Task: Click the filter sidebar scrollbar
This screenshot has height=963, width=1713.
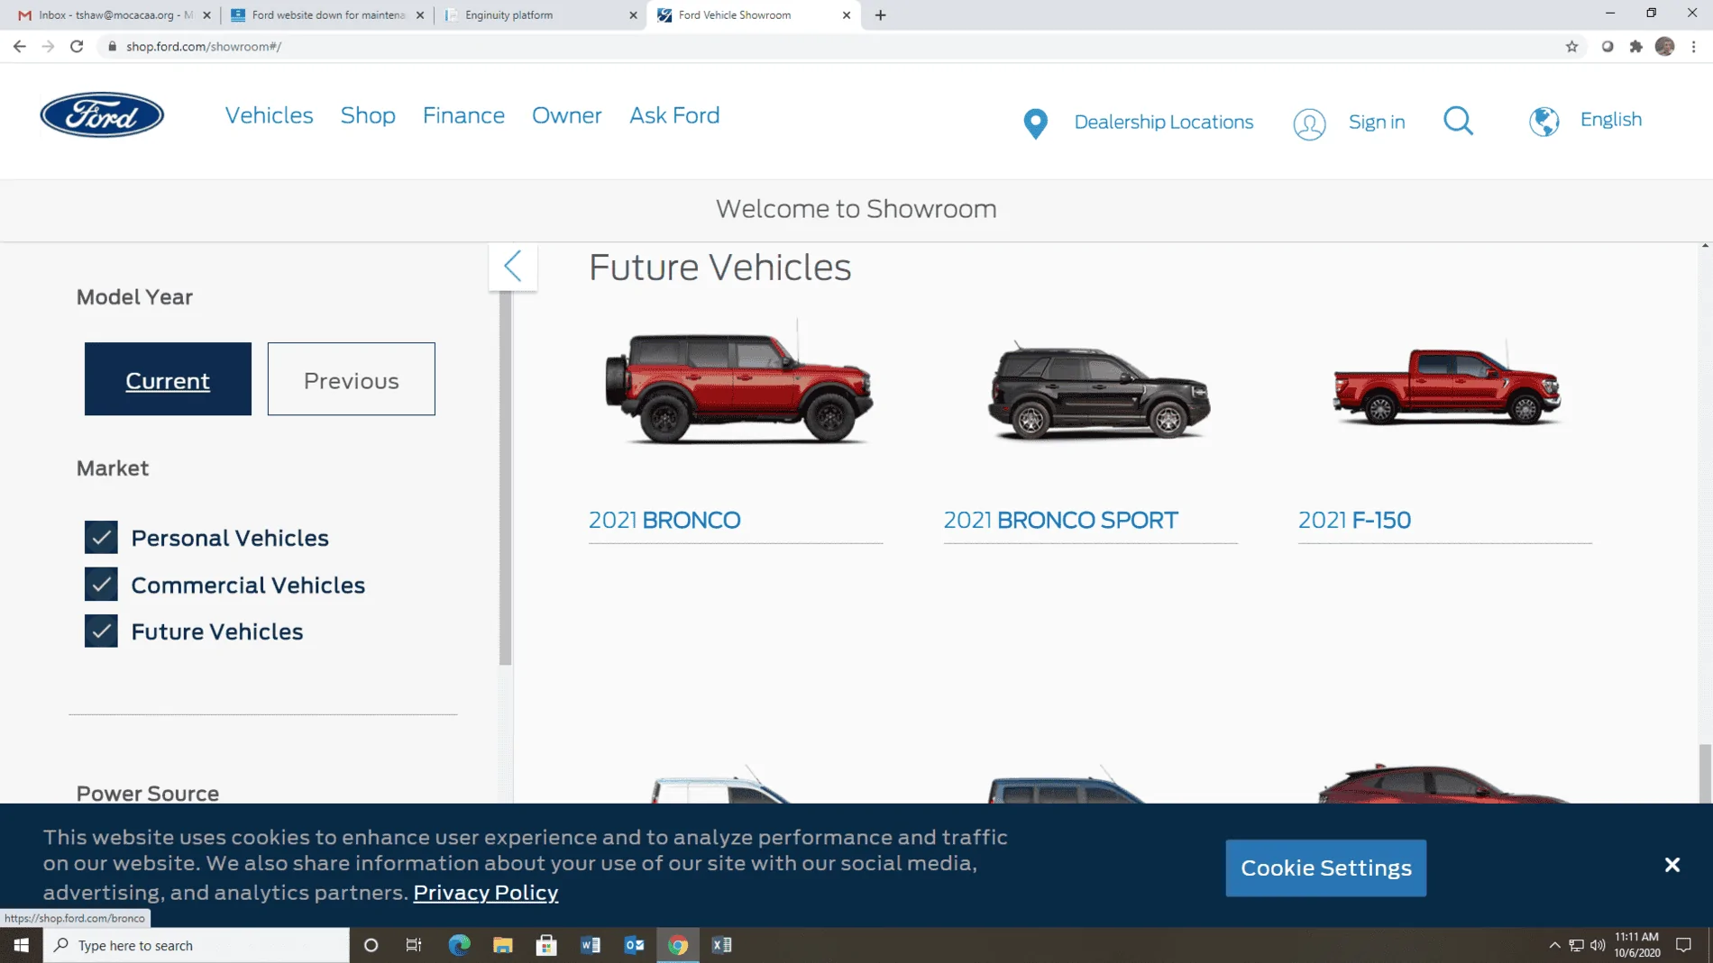Action: click(505, 477)
